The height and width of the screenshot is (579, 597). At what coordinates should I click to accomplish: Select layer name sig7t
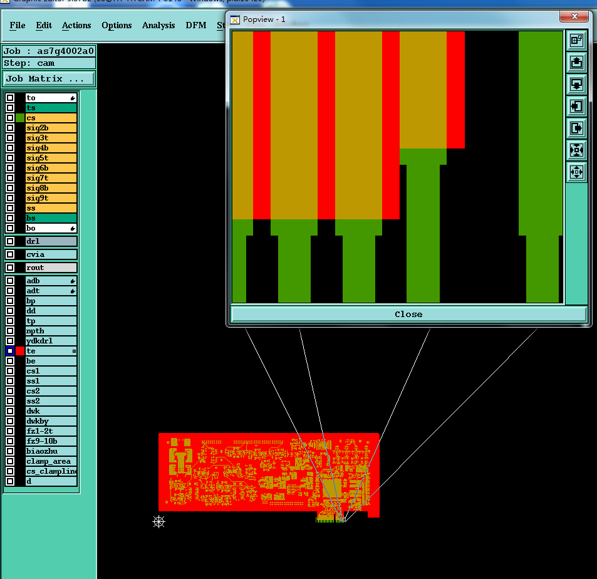(x=51, y=178)
